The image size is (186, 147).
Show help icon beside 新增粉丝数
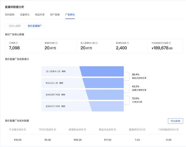click(x=128, y=43)
